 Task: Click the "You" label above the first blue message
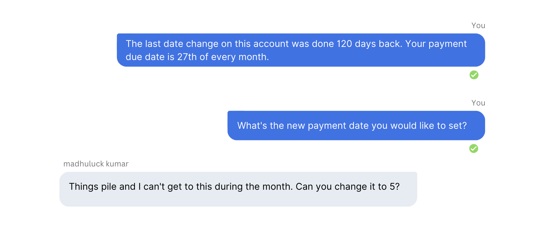478,26
